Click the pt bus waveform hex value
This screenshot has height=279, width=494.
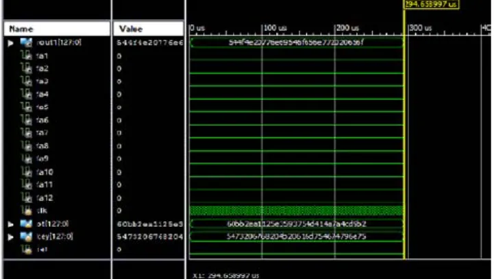(x=296, y=224)
